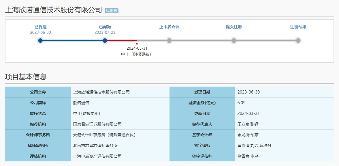
Task: Click the law firm 北京市君泽君律师事务所 cell
Action: (120, 146)
